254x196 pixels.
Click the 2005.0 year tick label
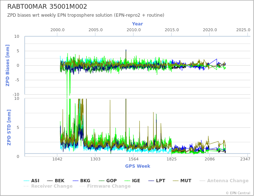point(95,30)
